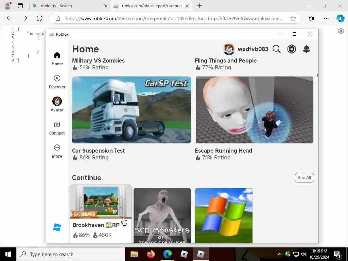Switch to the roblocks - Search tab
348x261 pixels.
(69, 6)
